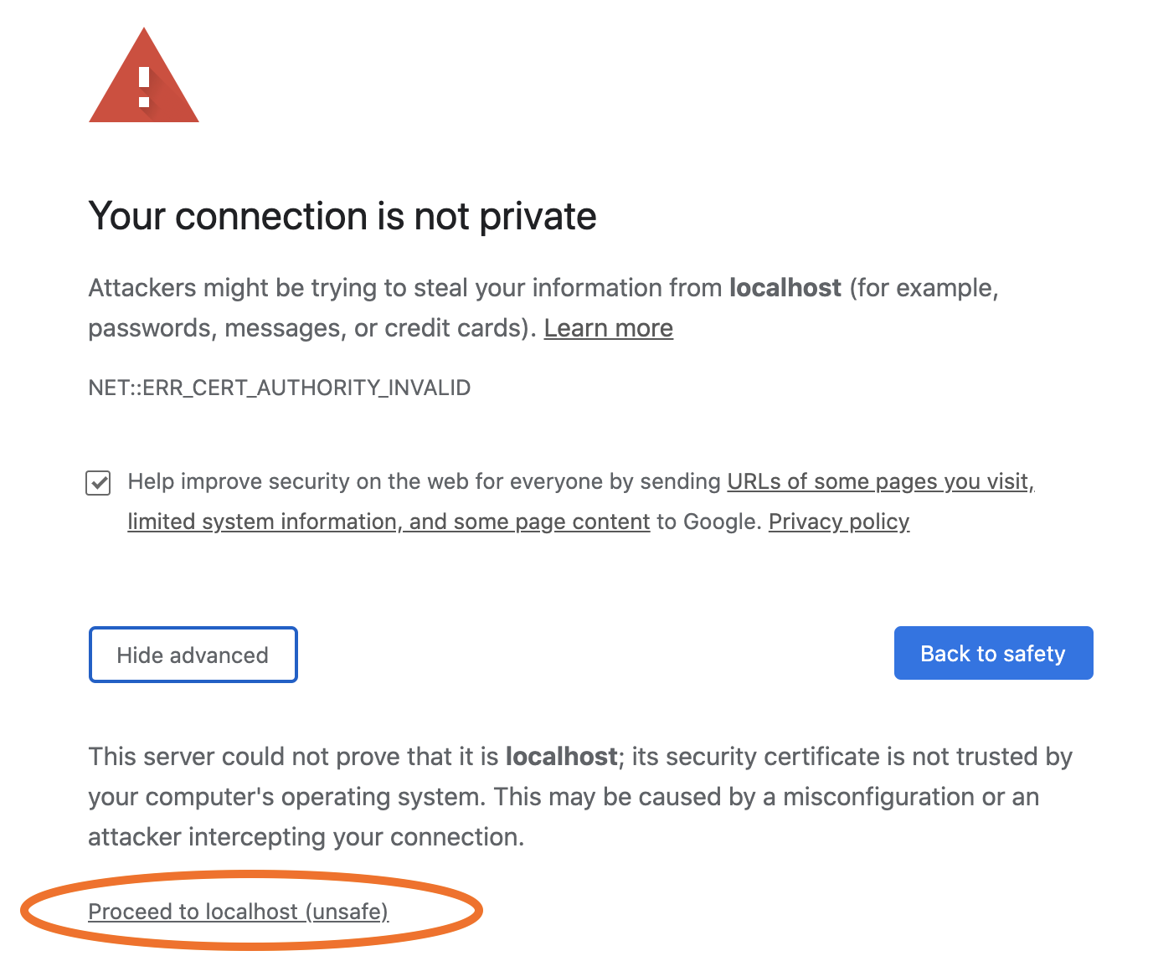Screen dimensions: 1153x961
Task: Open the Learn more link
Action: [608, 328]
